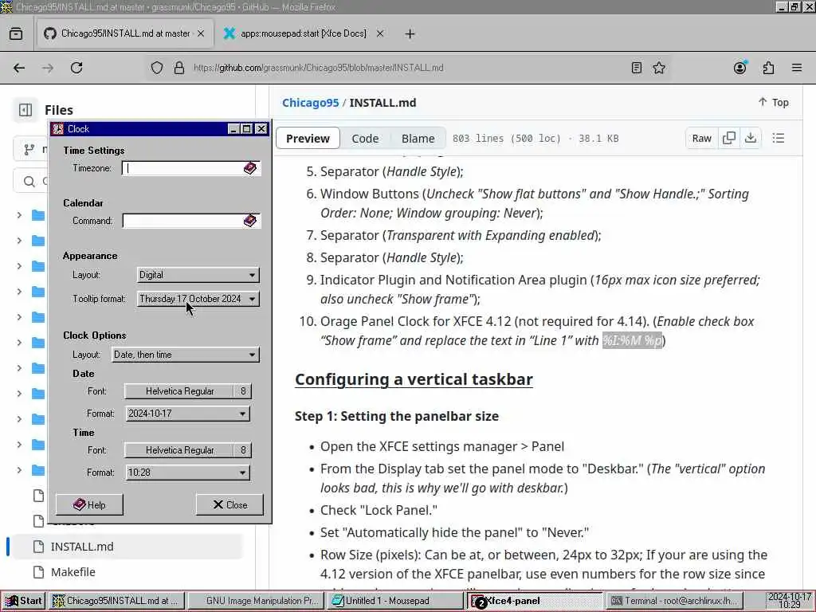Click the Raw button
Image resolution: width=816 pixels, height=612 pixels.
pos(701,138)
